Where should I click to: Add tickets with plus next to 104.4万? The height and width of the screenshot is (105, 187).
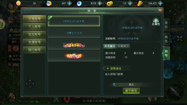pos(160,3)
